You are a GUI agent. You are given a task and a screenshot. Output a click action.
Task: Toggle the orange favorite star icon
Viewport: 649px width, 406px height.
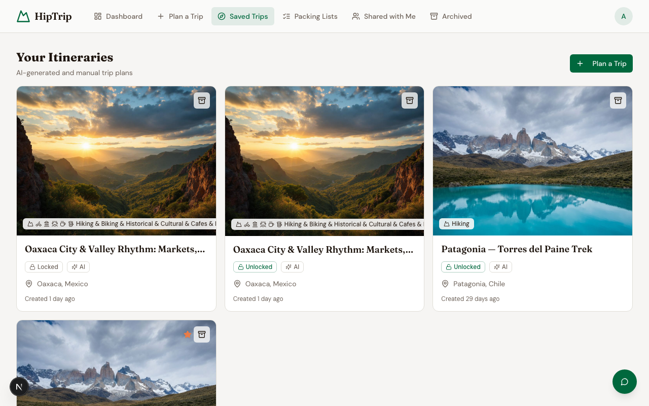[x=188, y=334]
